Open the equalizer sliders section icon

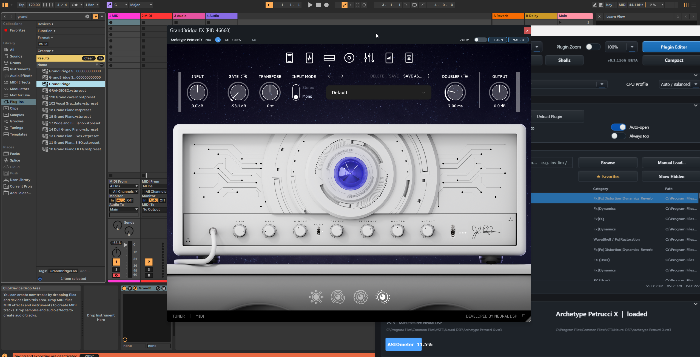tap(369, 58)
